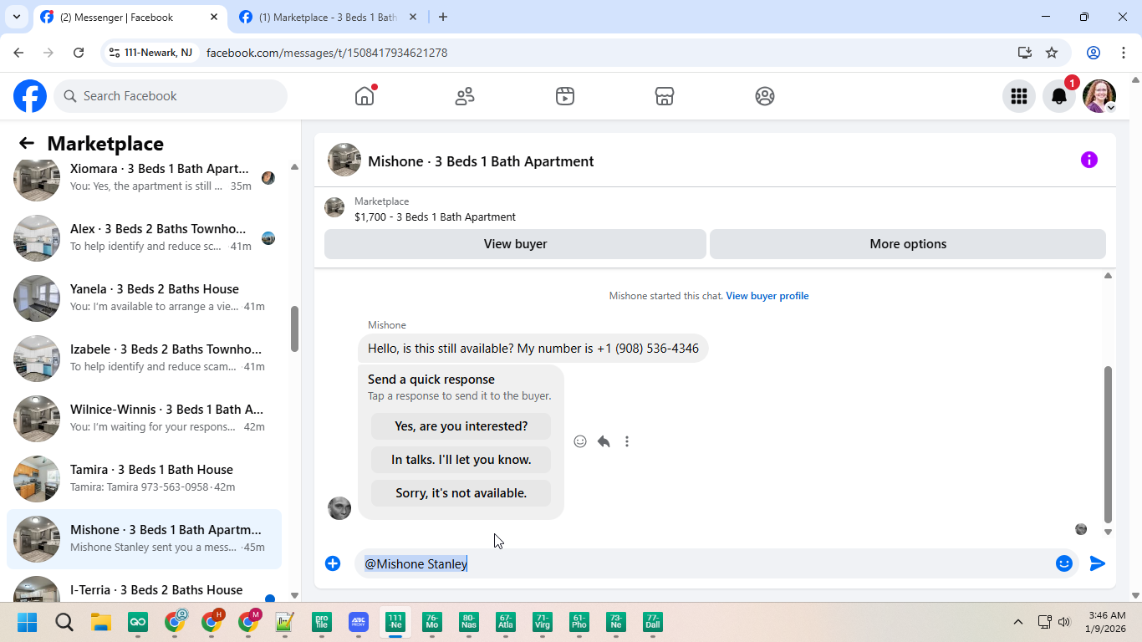The image size is (1142, 642).
Task: Open the Izabele 3 Beds 2 Baths Townhouse chat
Action: (145, 358)
